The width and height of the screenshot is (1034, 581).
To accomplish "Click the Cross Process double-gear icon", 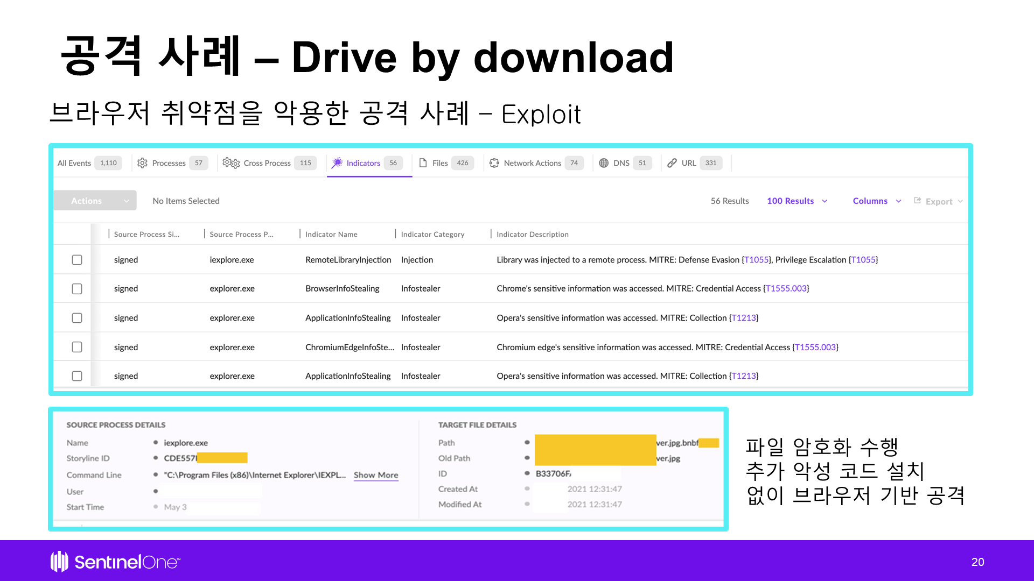I will (x=231, y=163).
